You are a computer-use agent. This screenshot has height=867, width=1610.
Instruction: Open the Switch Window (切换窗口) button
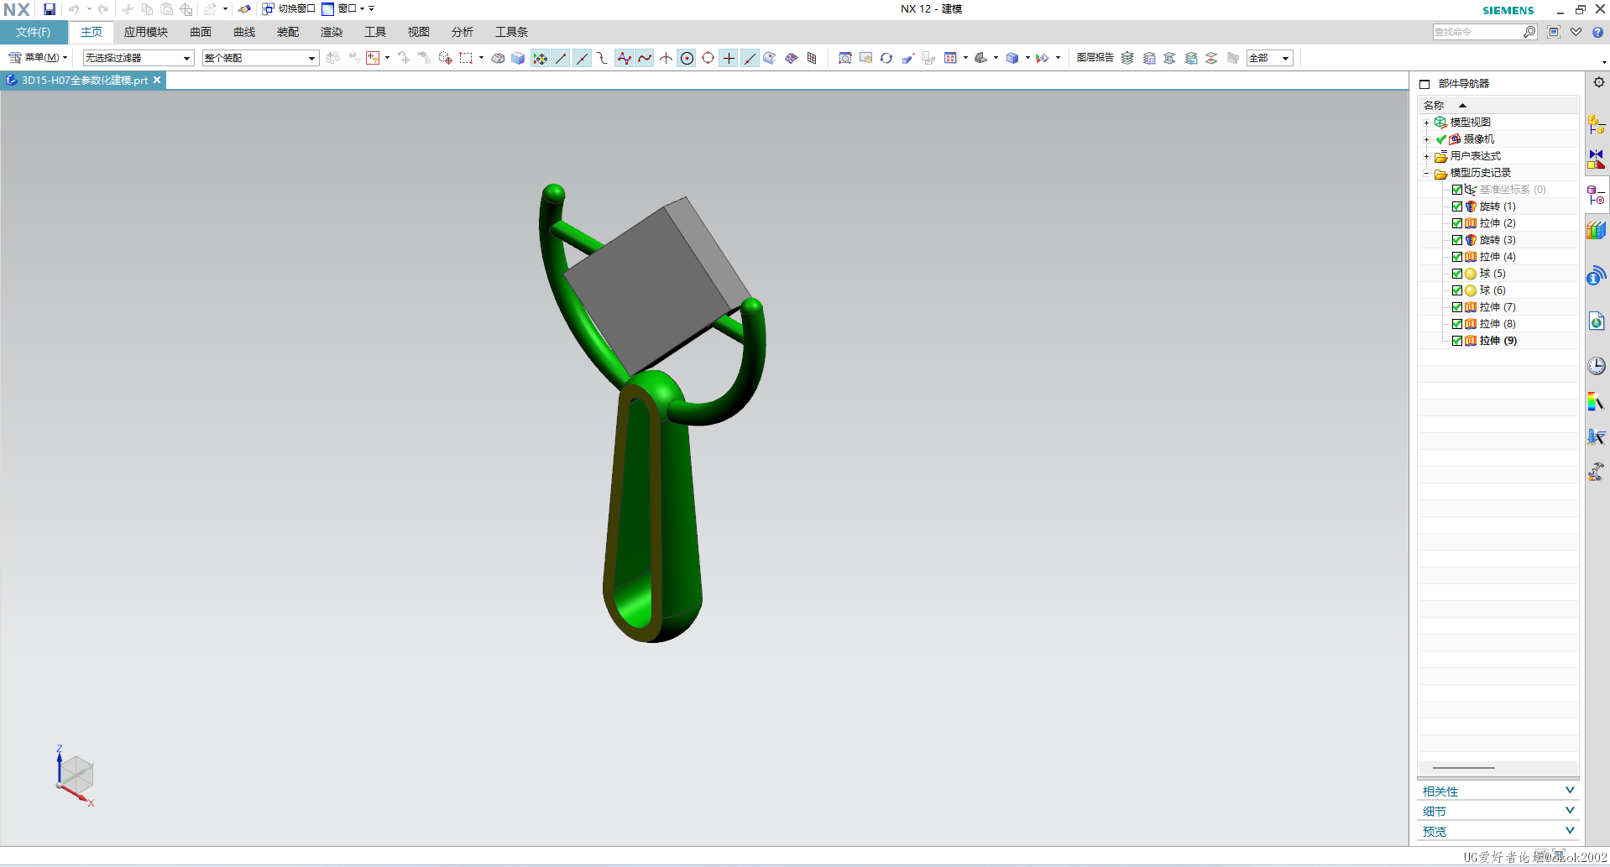pyautogui.click(x=289, y=9)
